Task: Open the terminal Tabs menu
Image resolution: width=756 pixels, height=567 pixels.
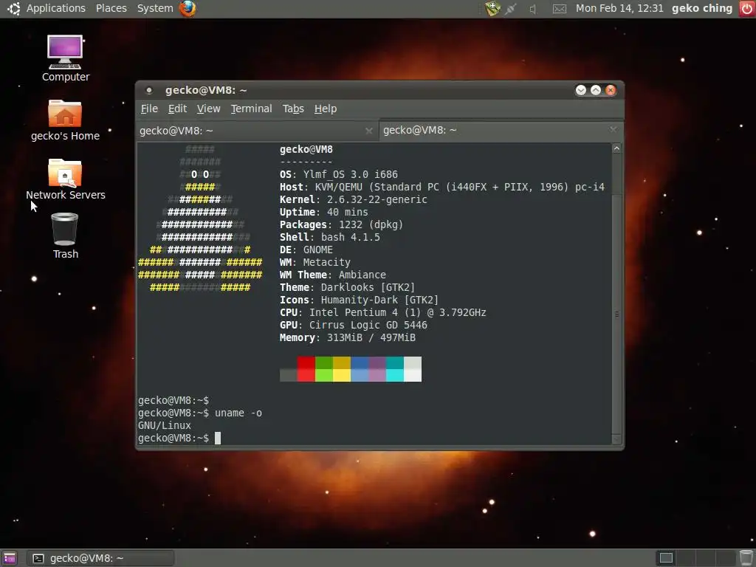Action: pyautogui.click(x=293, y=109)
